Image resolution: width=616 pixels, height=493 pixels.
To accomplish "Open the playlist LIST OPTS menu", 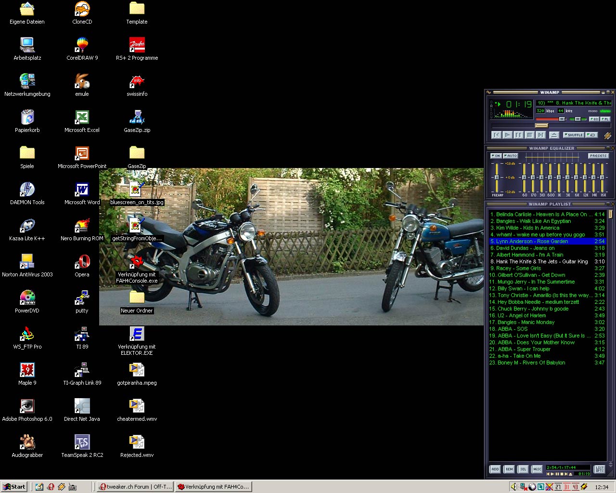I will tap(600, 469).
